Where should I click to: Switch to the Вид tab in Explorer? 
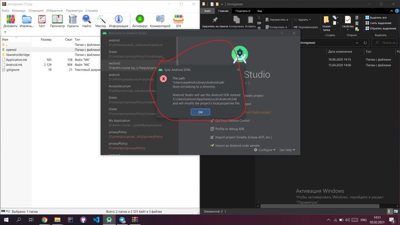(x=259, y=11)
